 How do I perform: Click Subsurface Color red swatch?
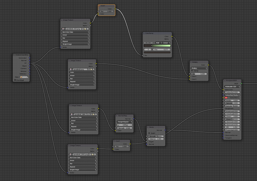pos(226,98)
